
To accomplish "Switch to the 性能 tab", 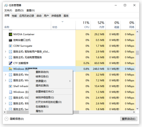I will 14,16.
